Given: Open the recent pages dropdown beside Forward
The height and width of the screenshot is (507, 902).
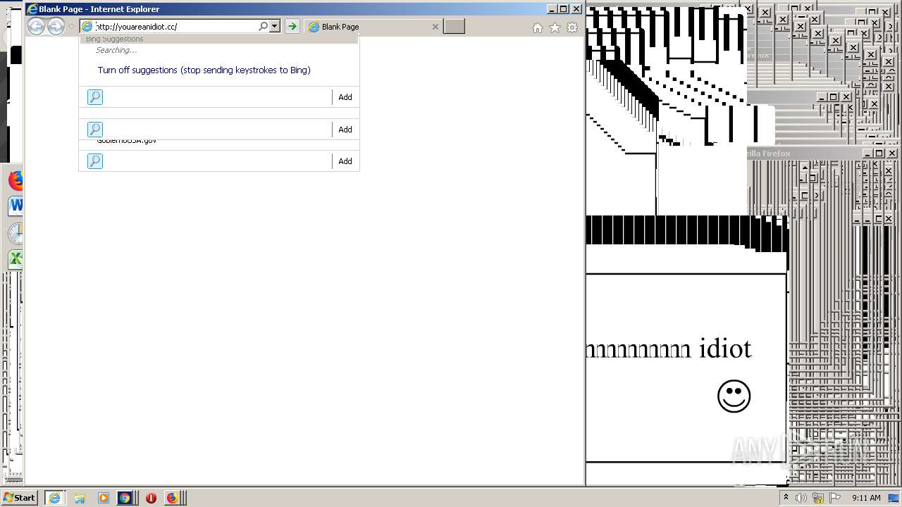Looking at the screenshot, I should point(70,27).
